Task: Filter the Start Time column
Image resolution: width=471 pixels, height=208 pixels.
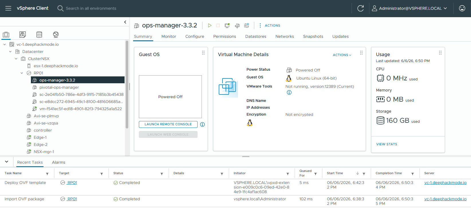Action: coord(364,174)
